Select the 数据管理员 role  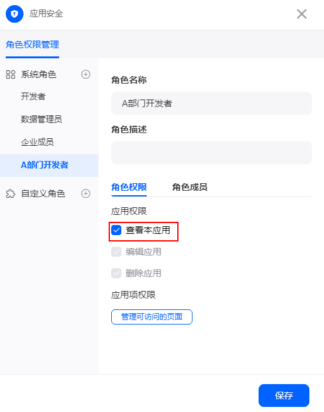tap(42, 119)
